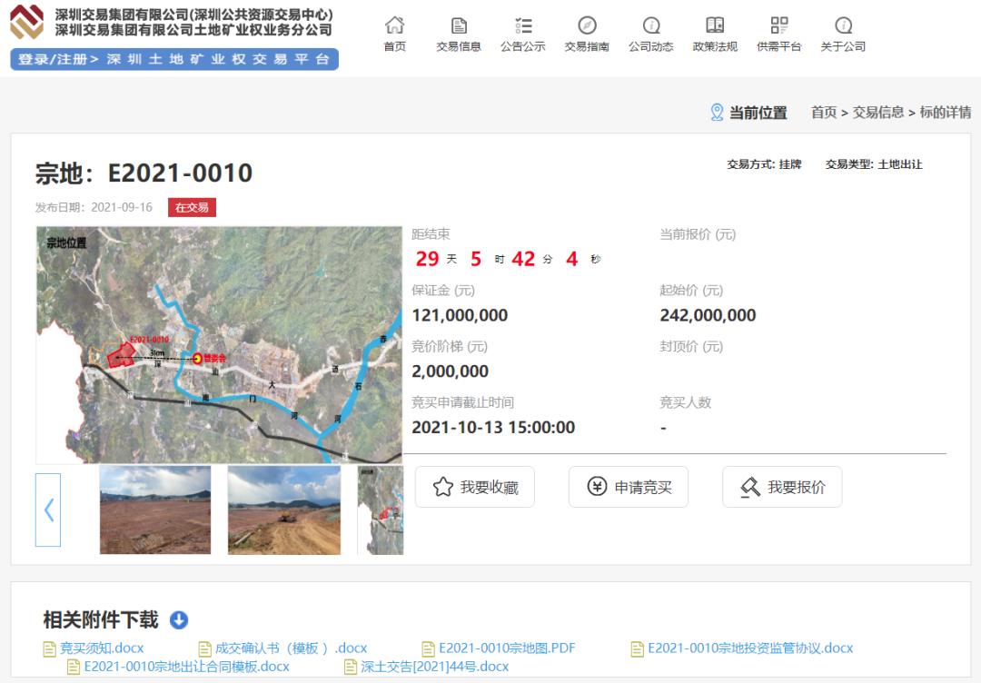Click 登录/注册 platform banner
Image resolution: width=981 pixels, height=683 pixels.
pyautogui.click(x=174, y=59)
